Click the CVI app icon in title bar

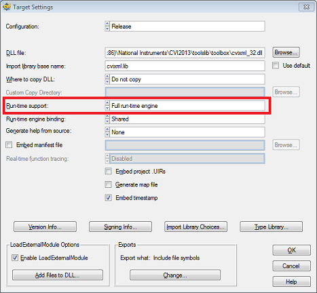(x=7, y=7)
